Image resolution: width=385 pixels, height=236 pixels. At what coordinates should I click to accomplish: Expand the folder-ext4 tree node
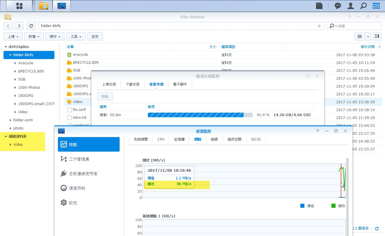10,120
